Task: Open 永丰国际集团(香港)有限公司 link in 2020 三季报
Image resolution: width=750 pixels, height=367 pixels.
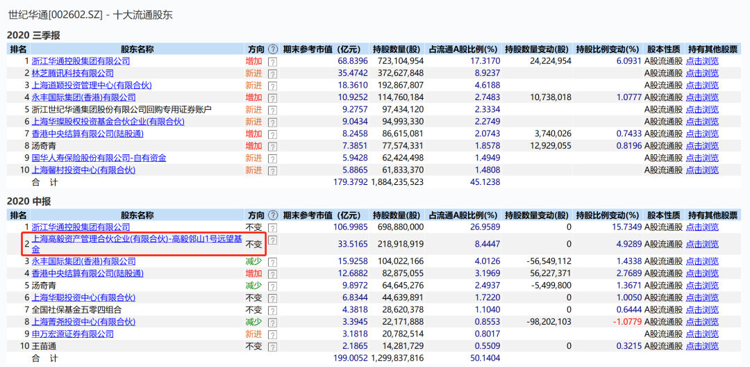Action: click(83, 97)
